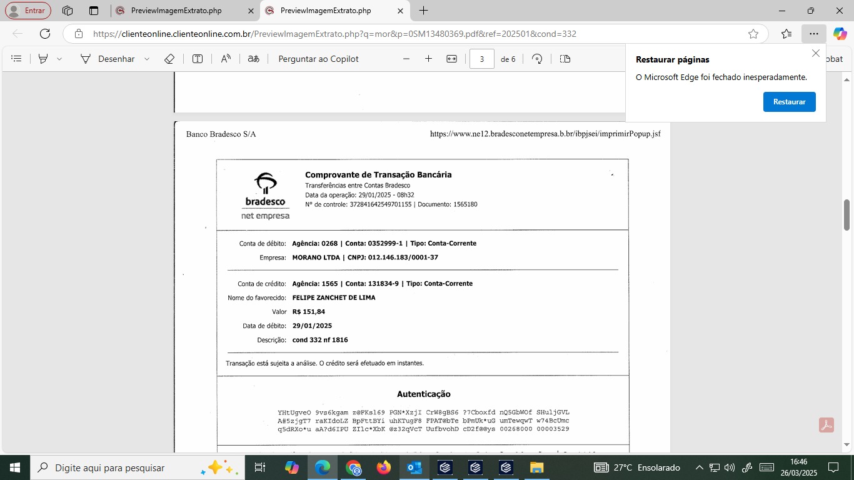This screenshot has height=480, width=854.
Task: Select the value R$ 151,84
Action: click(309, 312)
